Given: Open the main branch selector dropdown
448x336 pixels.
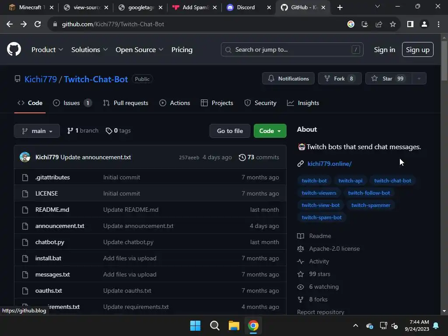Looking at the screenshot, I should 37,131.
